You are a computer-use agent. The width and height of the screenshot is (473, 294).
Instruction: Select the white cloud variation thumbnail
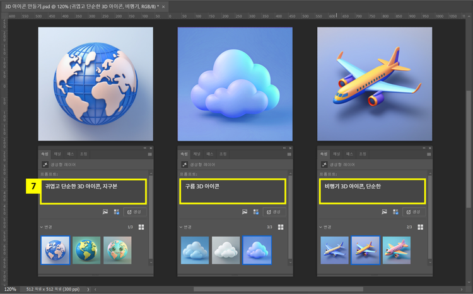click(226, 251)
